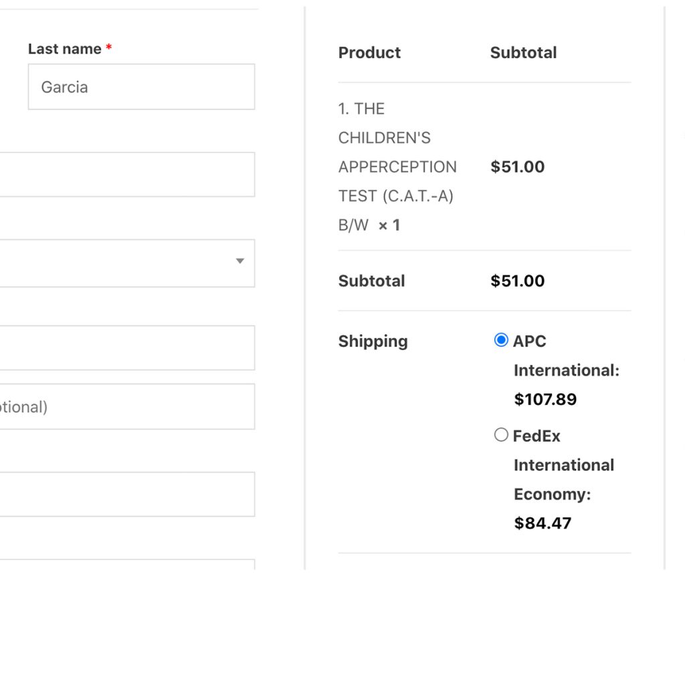Select the APC International shipping radio button
Viewport: 685px width, 685px height.
(501, 340)
